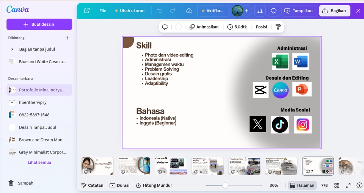Viewport: 364px width, 193px height.
Task: Select page 4 thumbnail
Action: click(x=207, y=166)
